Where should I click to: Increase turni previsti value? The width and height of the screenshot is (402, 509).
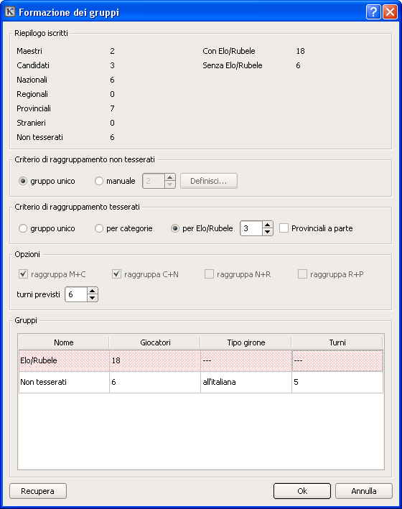(x=92, y=291)
